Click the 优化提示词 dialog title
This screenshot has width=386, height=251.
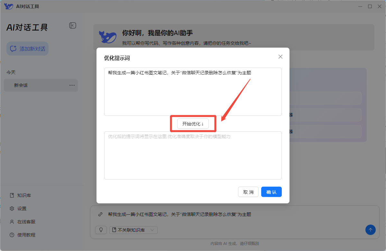tap(117, 58)
